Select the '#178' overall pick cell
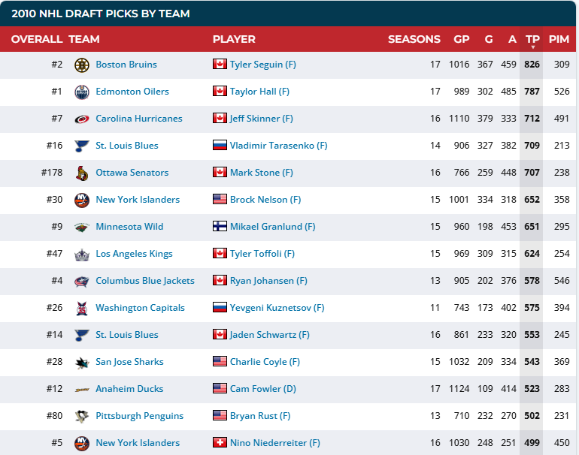Viewport: 579px width, 455px height. point(52,173)
